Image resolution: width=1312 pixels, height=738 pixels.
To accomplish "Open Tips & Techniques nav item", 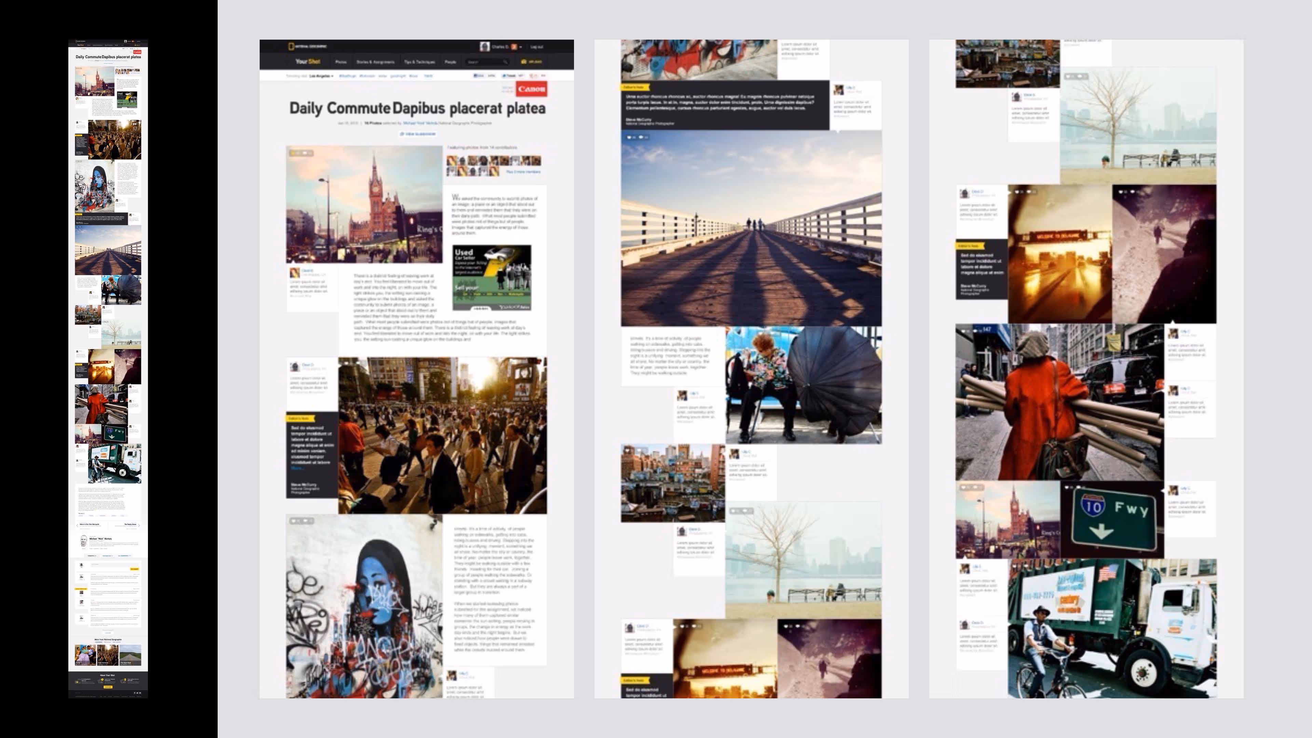I will click(x=419, y=62).
